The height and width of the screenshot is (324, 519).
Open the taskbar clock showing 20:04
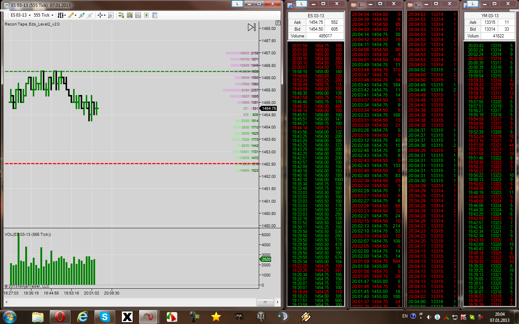click(500, 317)
